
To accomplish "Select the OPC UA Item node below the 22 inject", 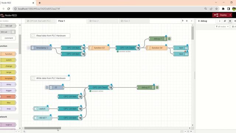I will [x=70, y=96].
